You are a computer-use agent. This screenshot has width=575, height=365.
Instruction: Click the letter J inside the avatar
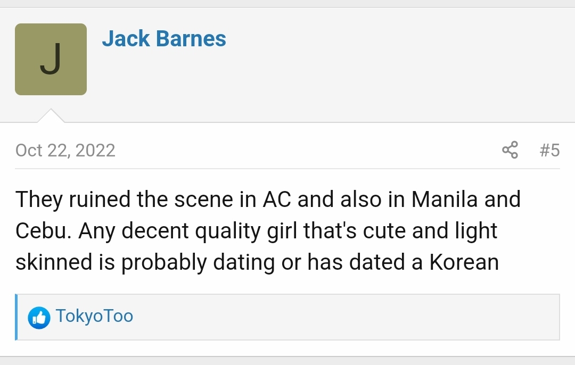point(51,59)
